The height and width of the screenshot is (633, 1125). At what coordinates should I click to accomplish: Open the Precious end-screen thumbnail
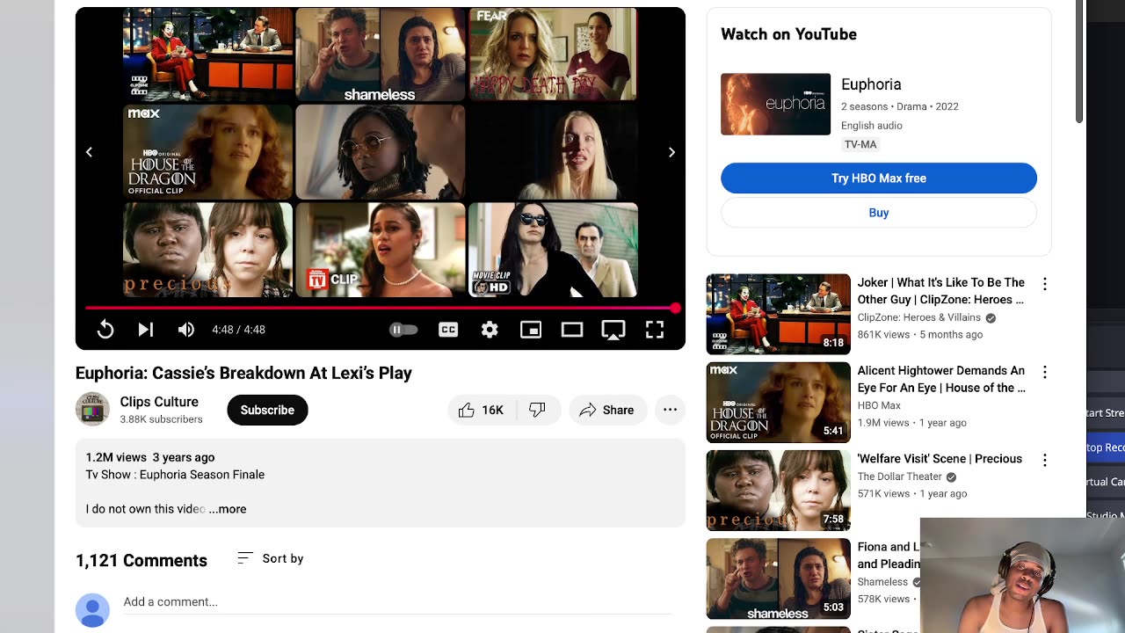[x=207, y=250]
